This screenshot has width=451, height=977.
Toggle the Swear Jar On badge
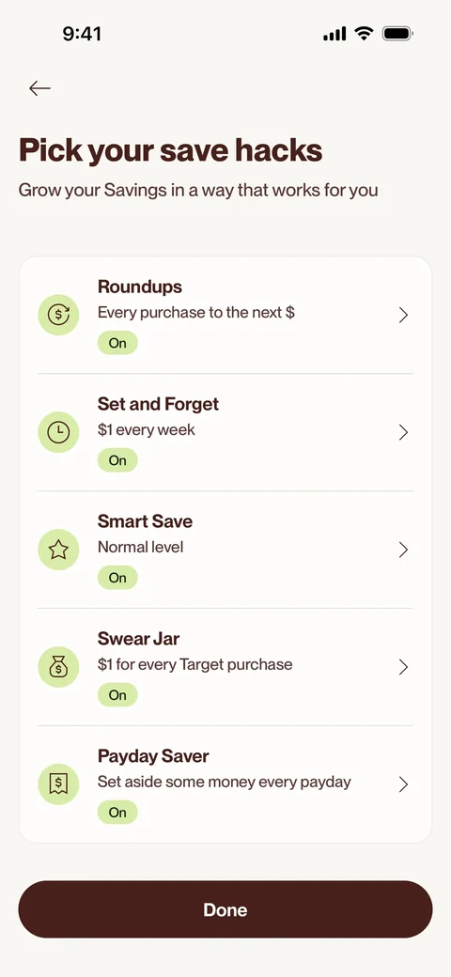pyautogui.click(x=117, y=695)
